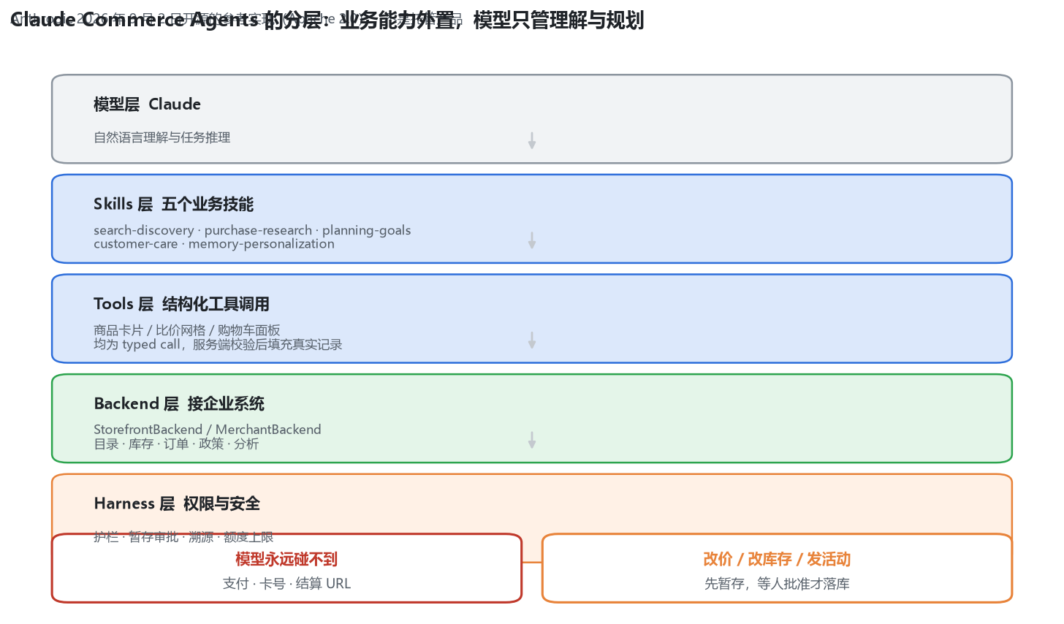Select the "Backend 层 接企业系统" heading
Viewport: 1064px width, 624px height.
179,404
